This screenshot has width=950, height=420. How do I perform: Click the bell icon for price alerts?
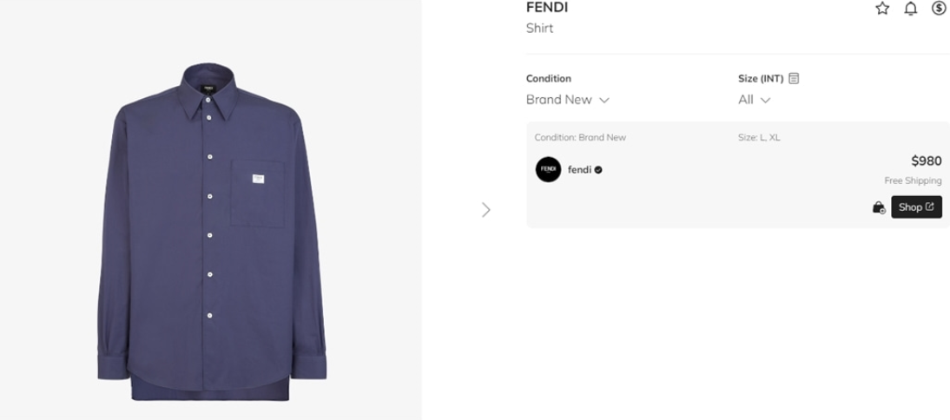pyautogui.click(x=910, y=9)
